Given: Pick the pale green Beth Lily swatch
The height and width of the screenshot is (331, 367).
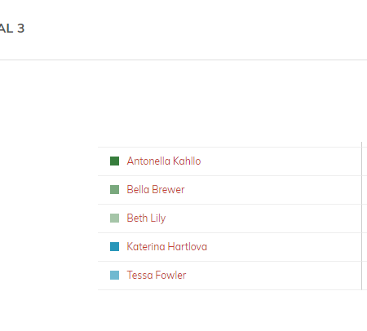Looking at the screenshot, I should tap(114, 218).
